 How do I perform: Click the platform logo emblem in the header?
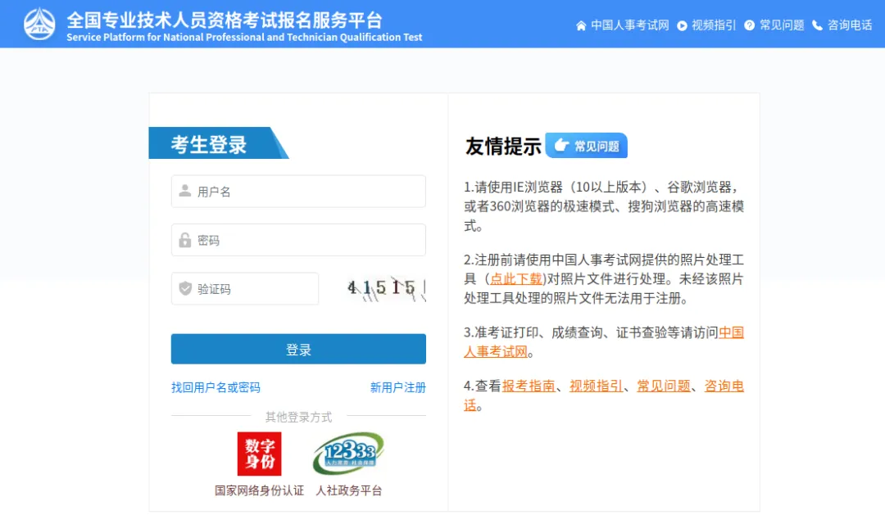pyautogui.click(x=39, y=24)
